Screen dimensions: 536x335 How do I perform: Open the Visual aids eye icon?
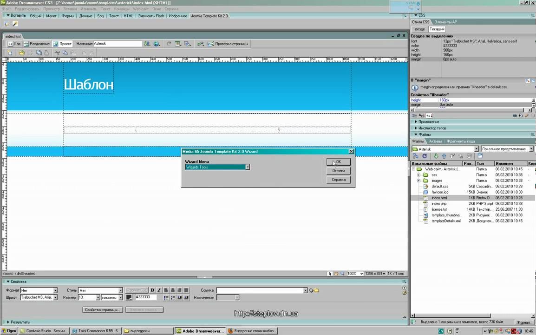point(187,44)
